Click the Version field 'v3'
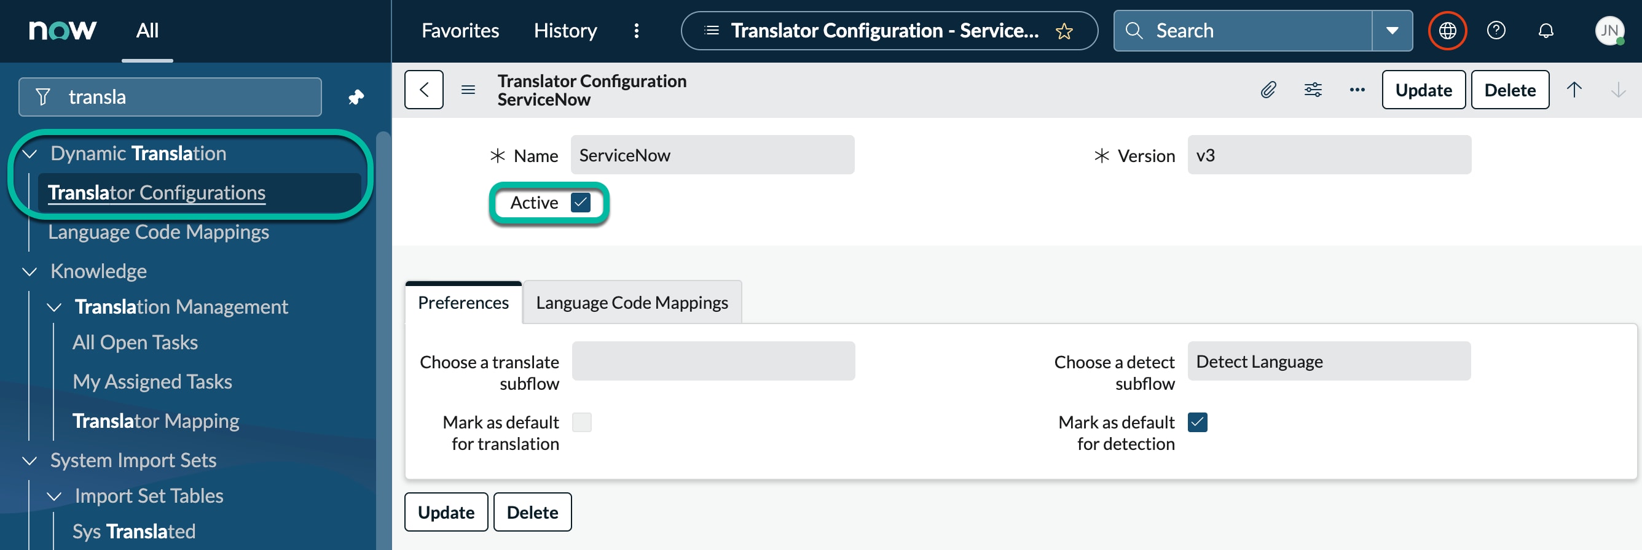This screenshot has width=1642, height=550. (x=1329, y=155)
